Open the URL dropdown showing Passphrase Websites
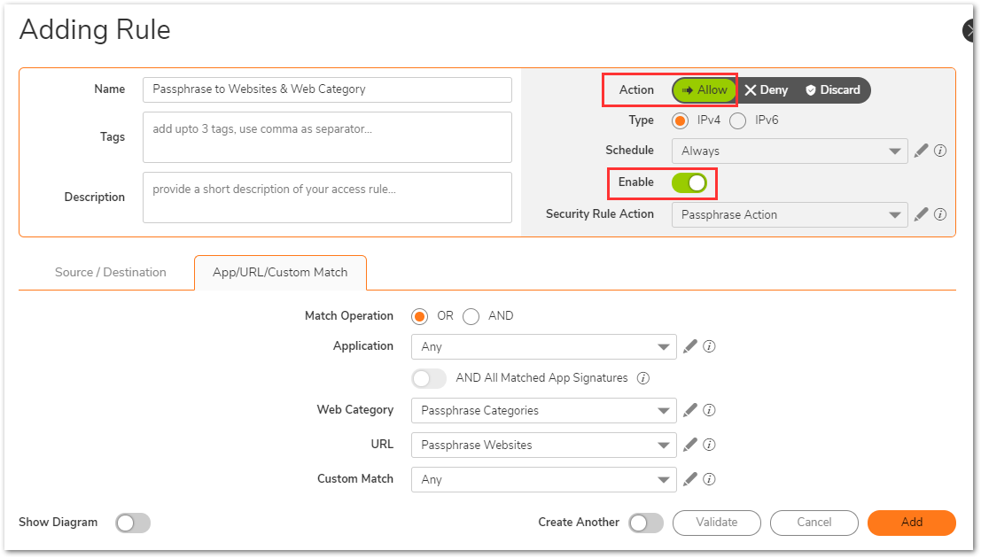The image size is (981, 558). pos(543,446)
